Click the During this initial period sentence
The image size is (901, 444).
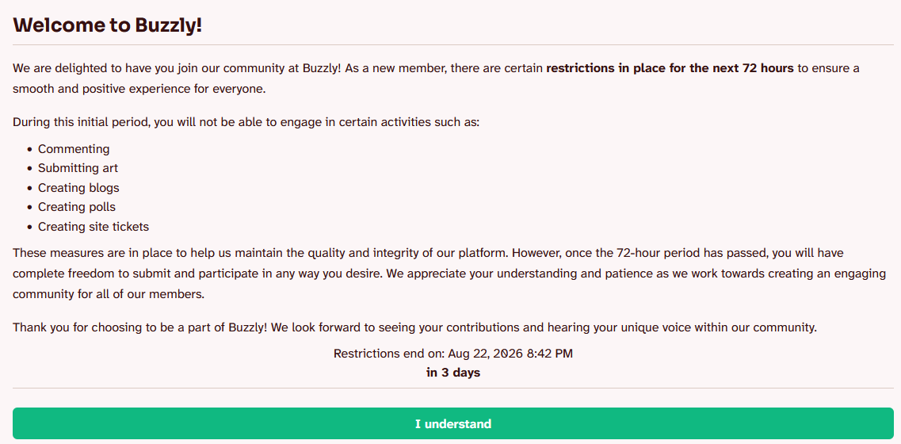[246, 123]
